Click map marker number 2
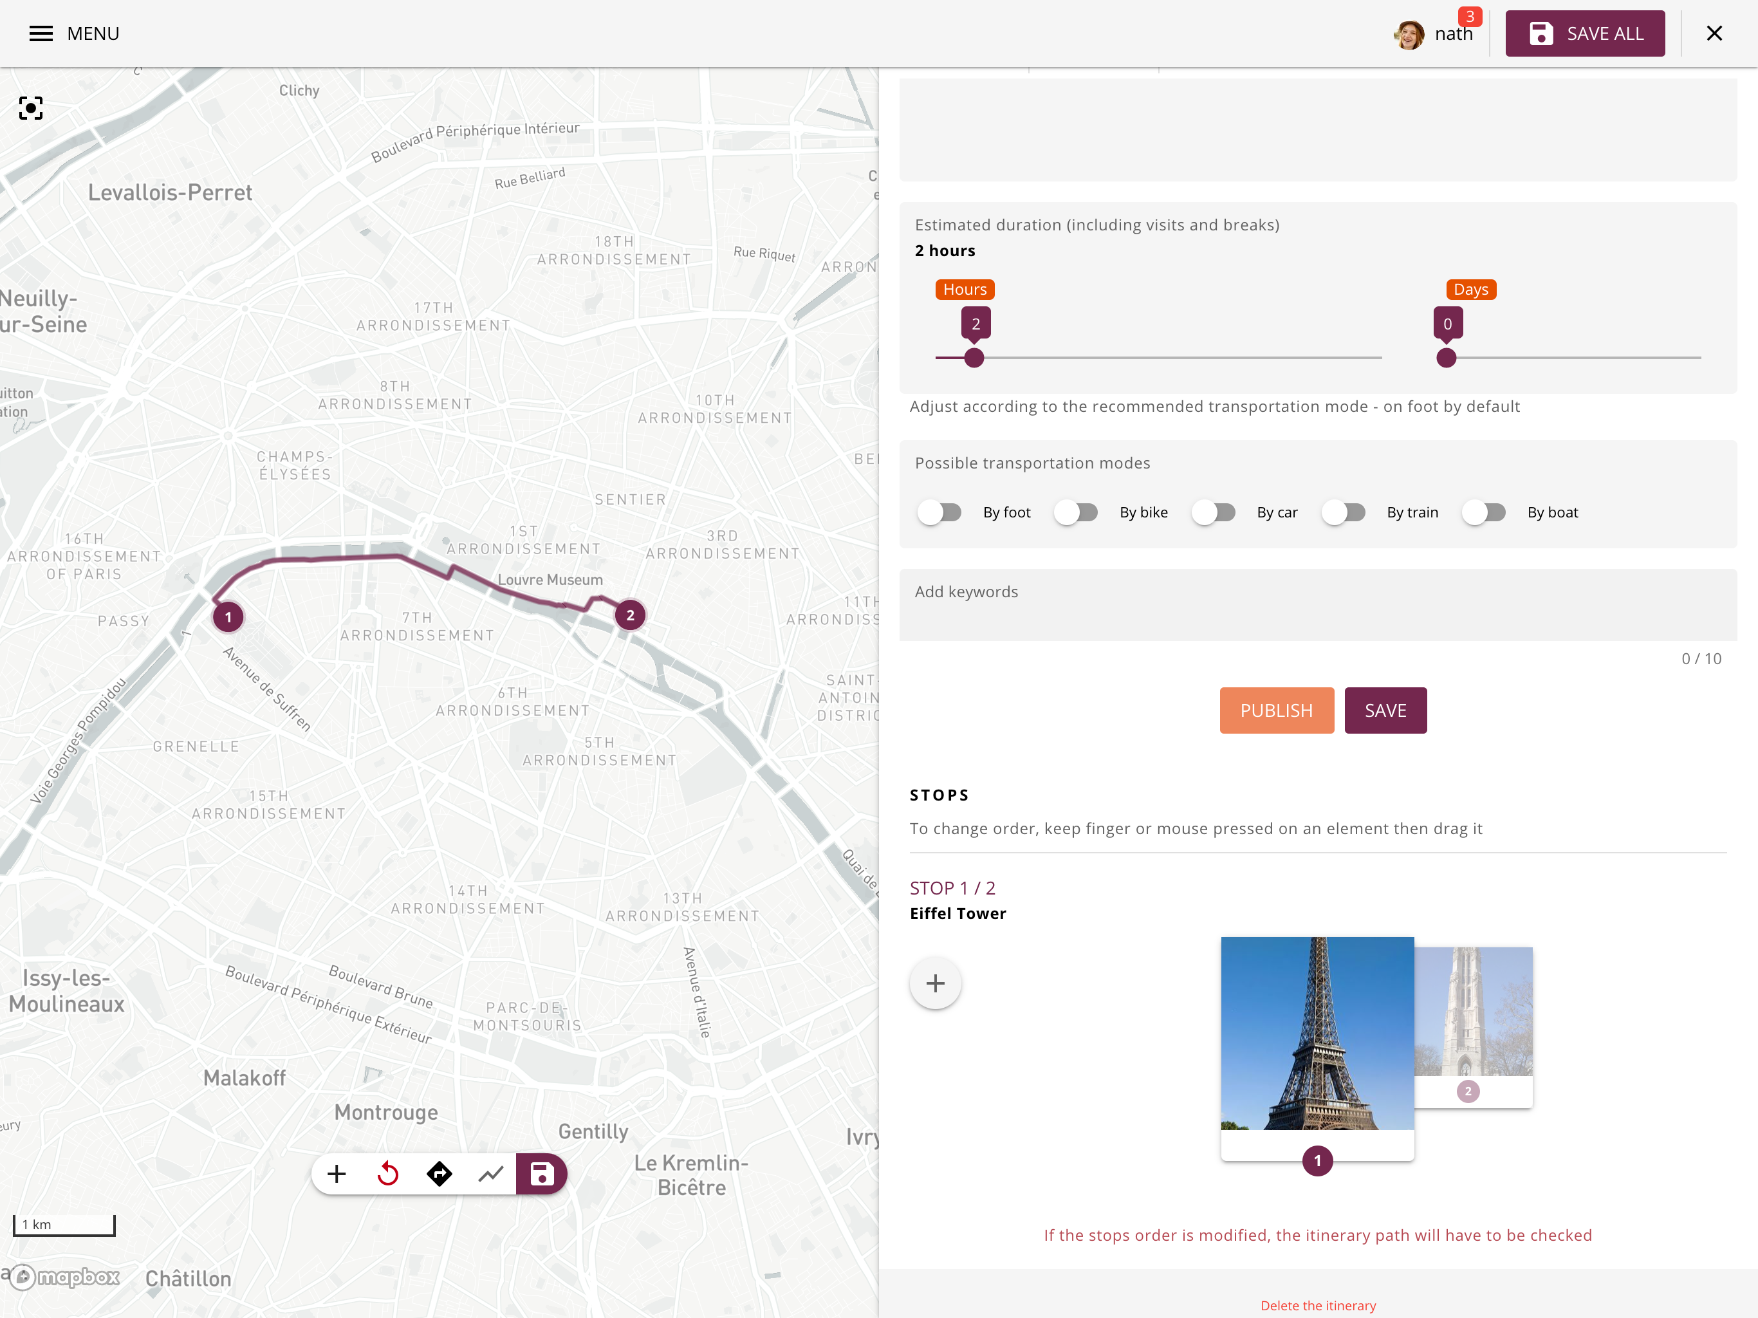 point(630,615)
